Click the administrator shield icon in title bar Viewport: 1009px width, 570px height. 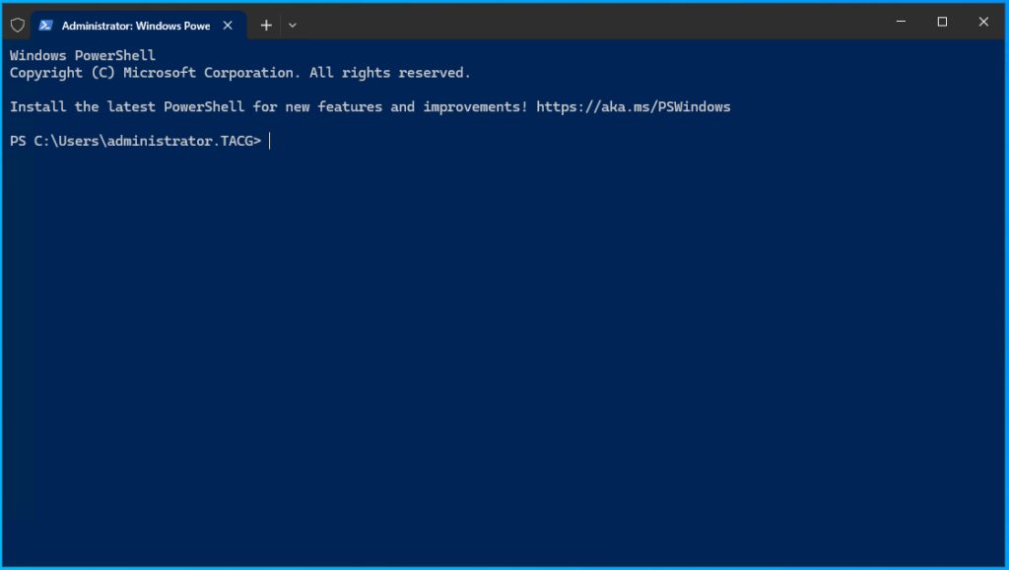tap(18, 25)
